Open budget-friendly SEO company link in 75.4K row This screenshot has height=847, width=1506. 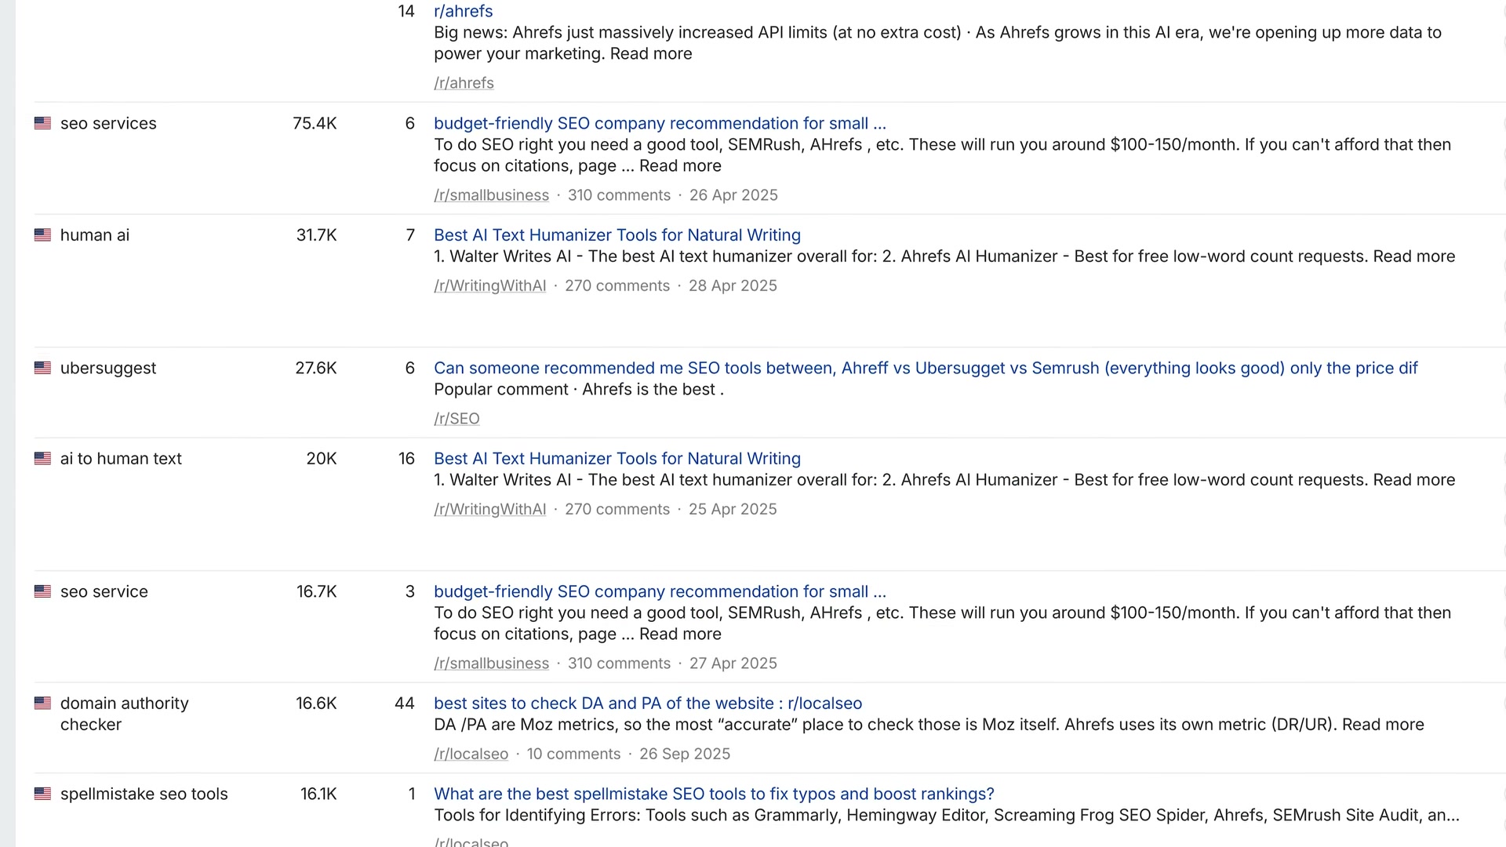coord(660,124)
